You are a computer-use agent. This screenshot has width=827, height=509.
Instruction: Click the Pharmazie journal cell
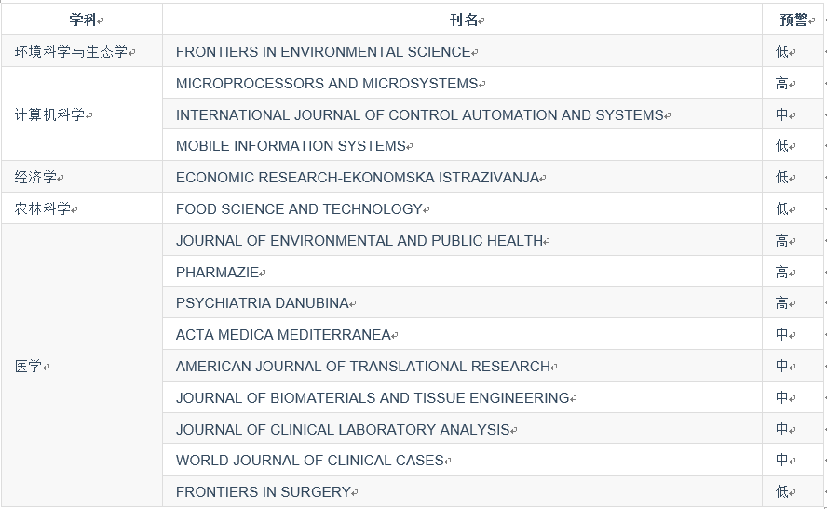[x=463, y=272]
